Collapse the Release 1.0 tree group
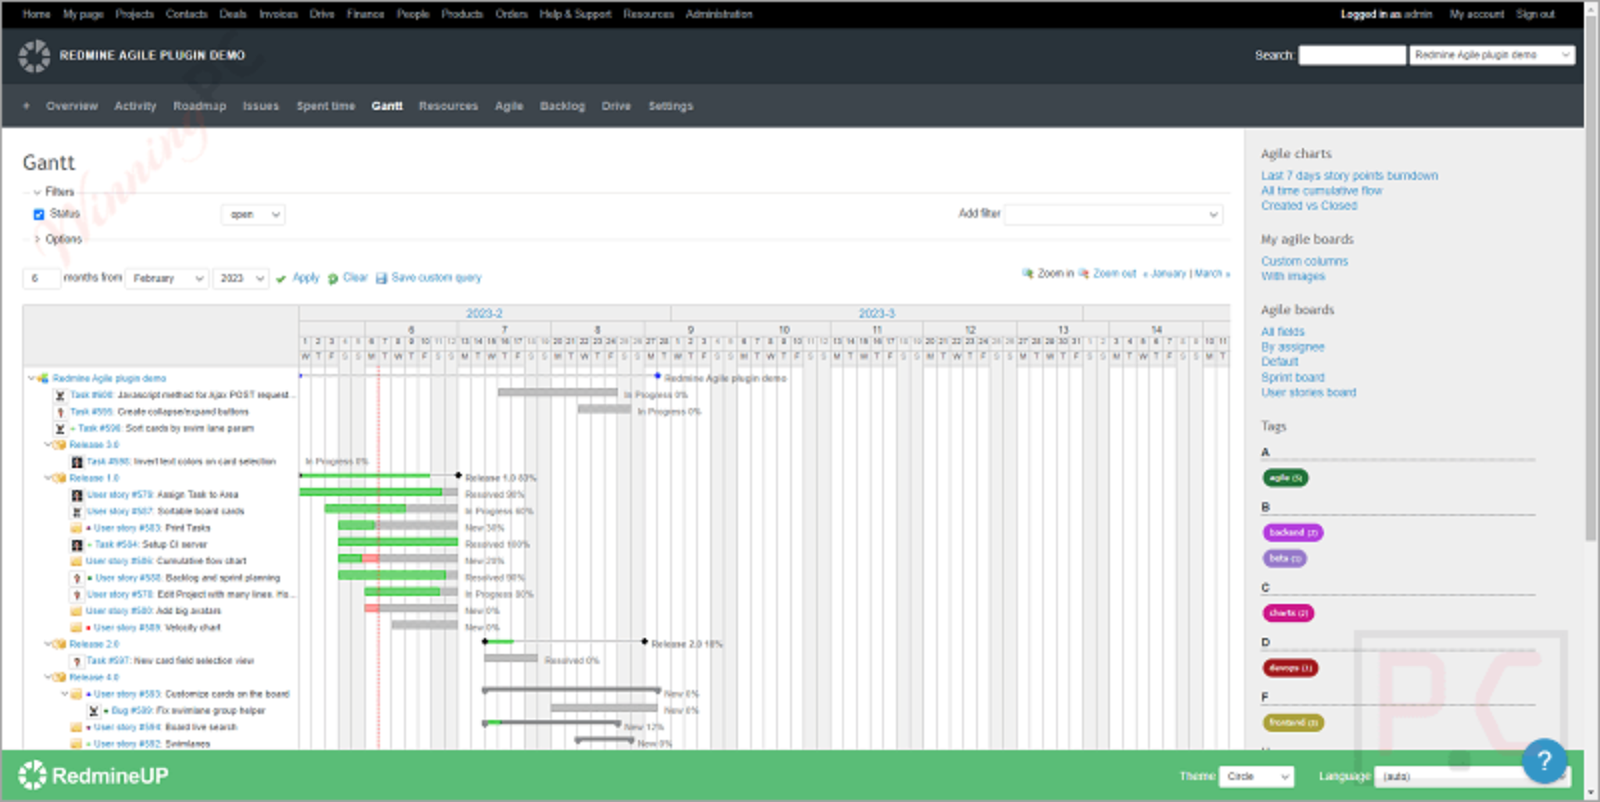The image size is (1600, 802). pyautogui.click(x=48, y=478)
